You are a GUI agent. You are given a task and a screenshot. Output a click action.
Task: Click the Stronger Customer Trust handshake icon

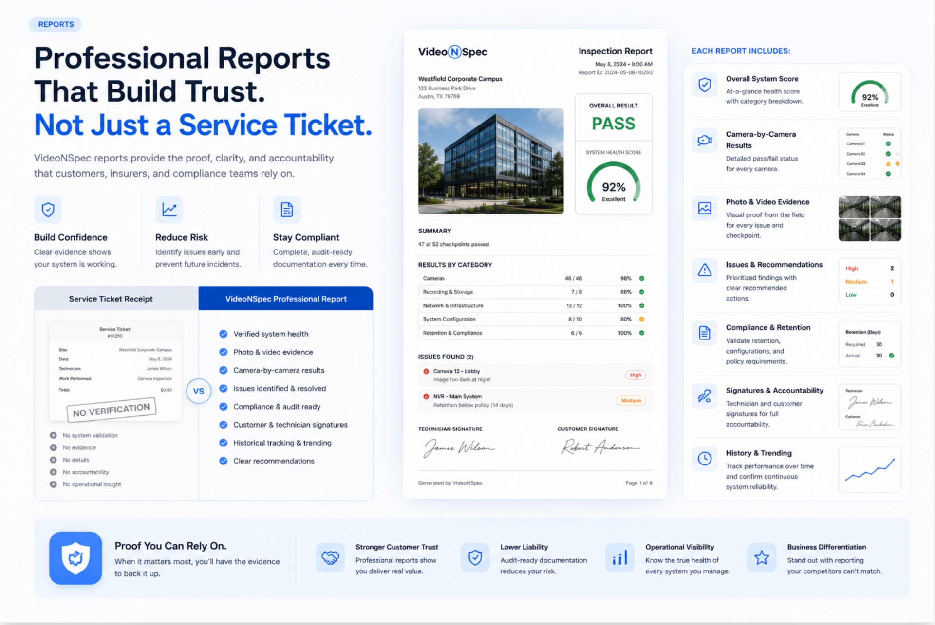tap(330, 557)
